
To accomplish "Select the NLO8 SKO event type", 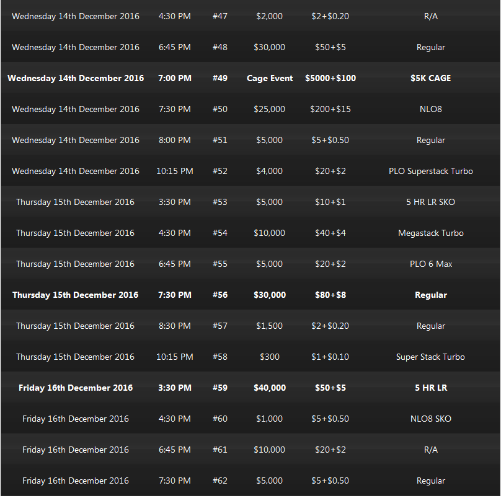I will point(430,419).
